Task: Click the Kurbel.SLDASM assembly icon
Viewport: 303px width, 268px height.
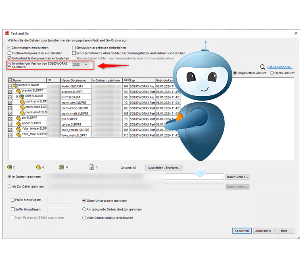Action: click(15, 85)
